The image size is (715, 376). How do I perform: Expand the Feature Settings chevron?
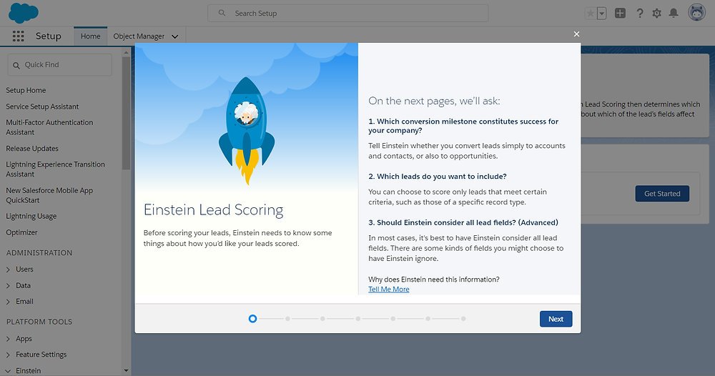pos(8,355)
